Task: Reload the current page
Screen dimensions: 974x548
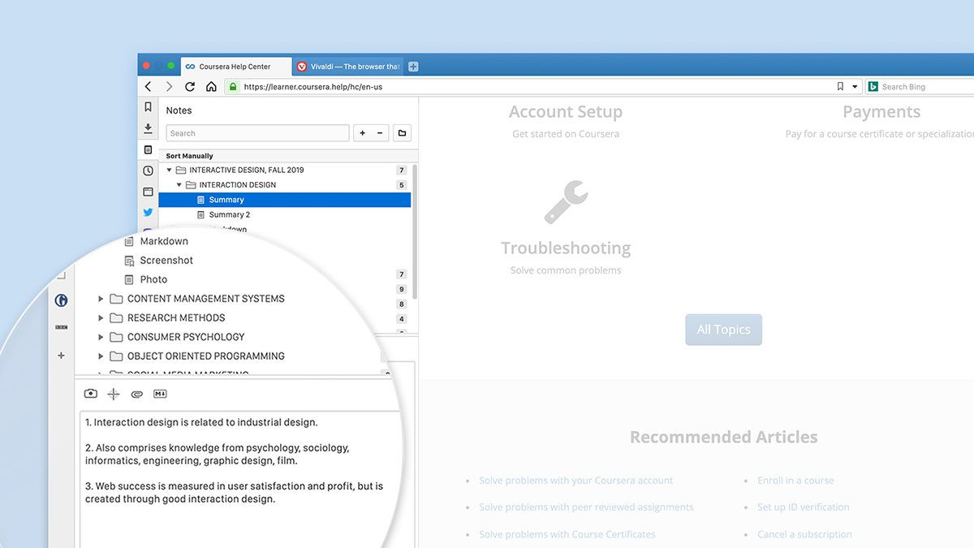Action: 190,87
